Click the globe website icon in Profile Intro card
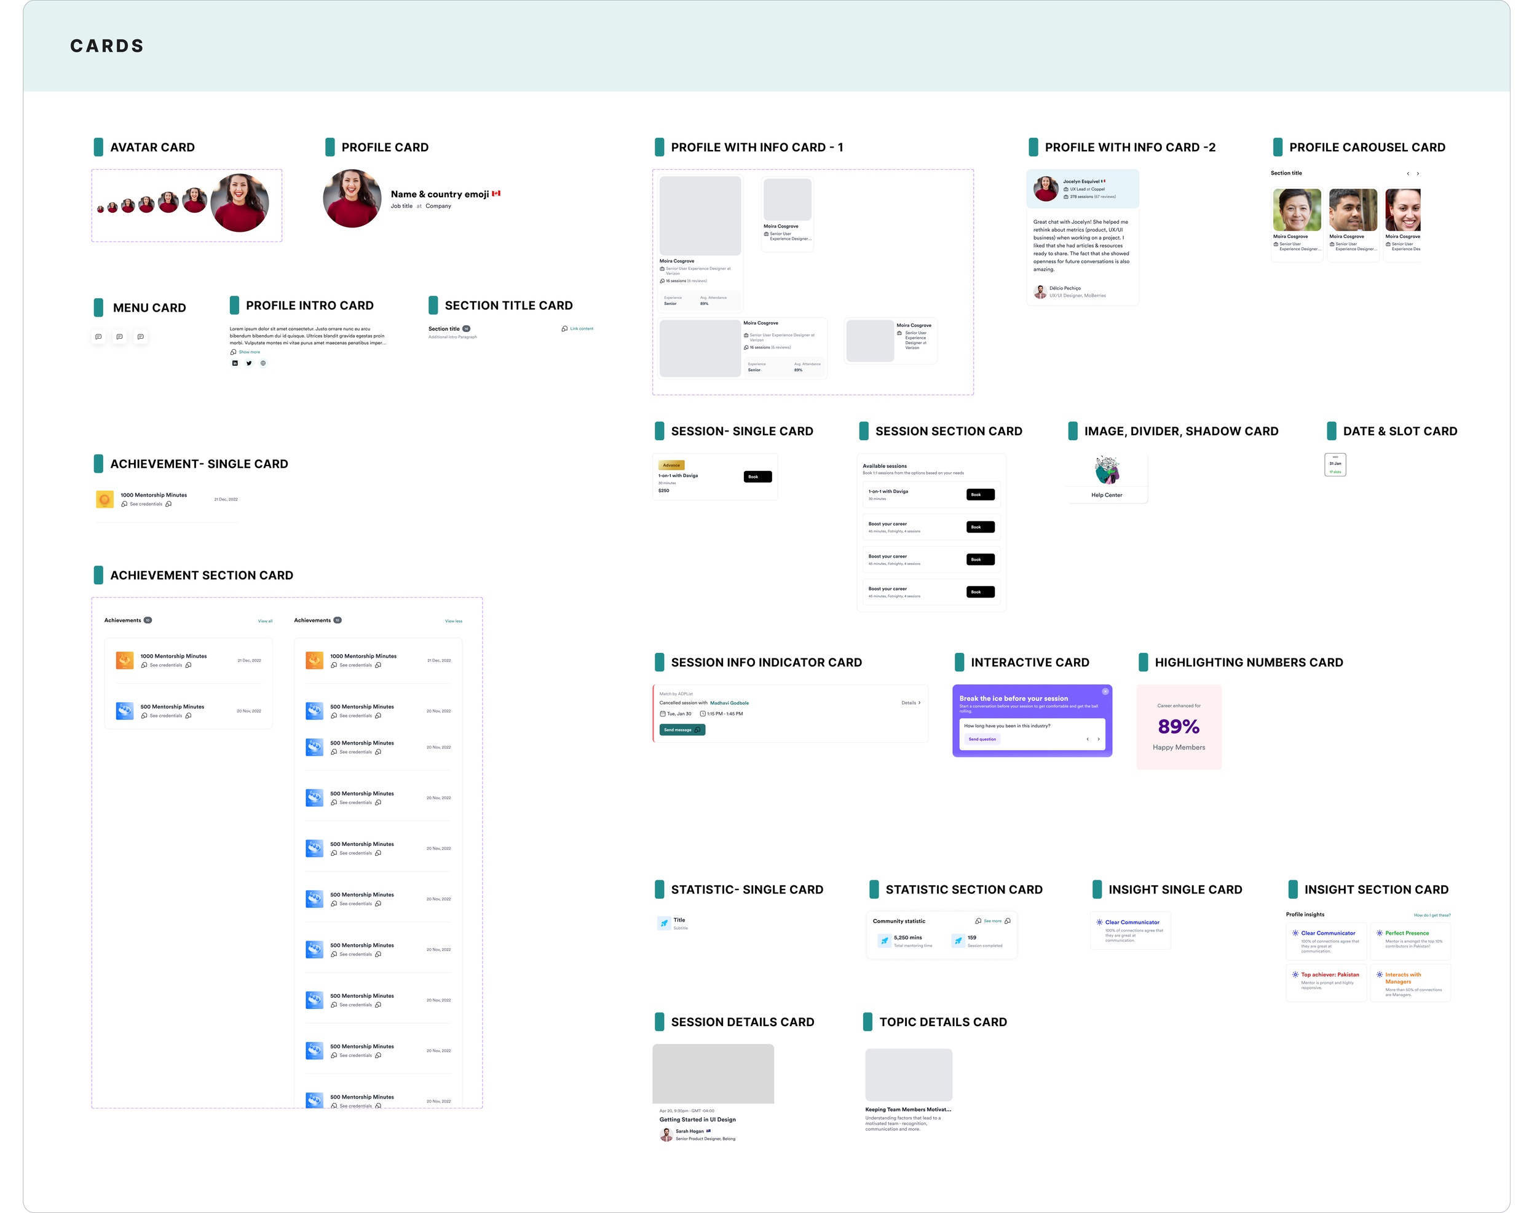This screenshot has height=1213, width=1537. click(x=263, y=363)
